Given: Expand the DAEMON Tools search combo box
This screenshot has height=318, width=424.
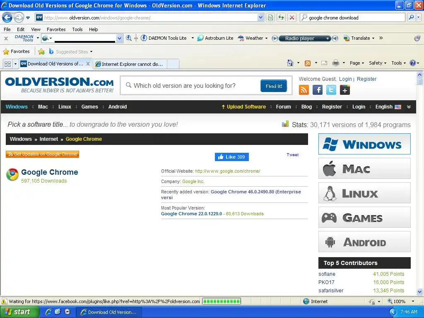Looking at the screenshot, I should (x=119, y=39).
